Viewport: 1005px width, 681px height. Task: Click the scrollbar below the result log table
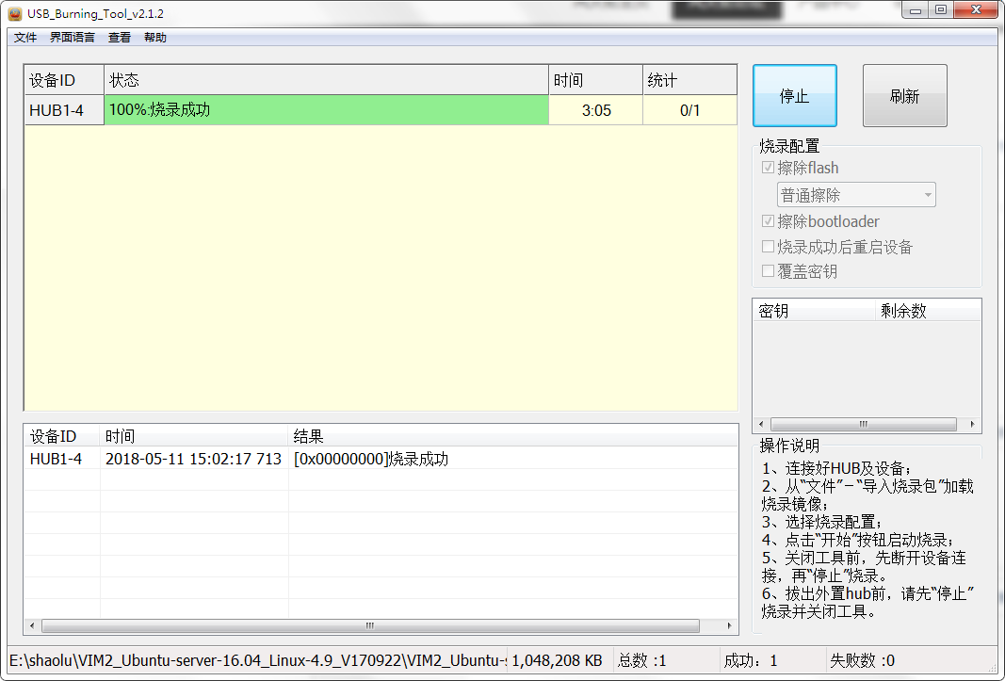click(x=367, y=624)
